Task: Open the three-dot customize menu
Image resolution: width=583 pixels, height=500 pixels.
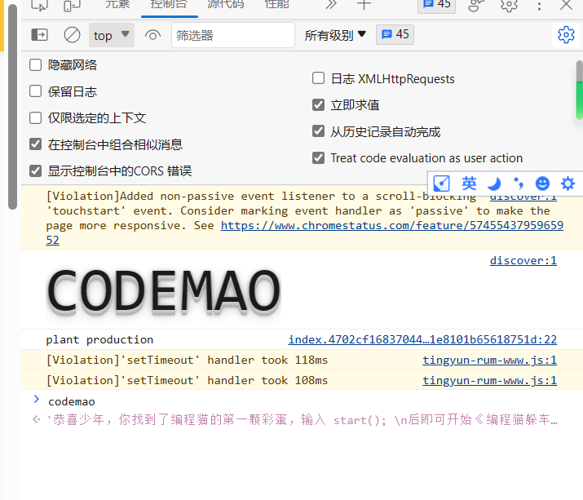Action: [539, 5]
